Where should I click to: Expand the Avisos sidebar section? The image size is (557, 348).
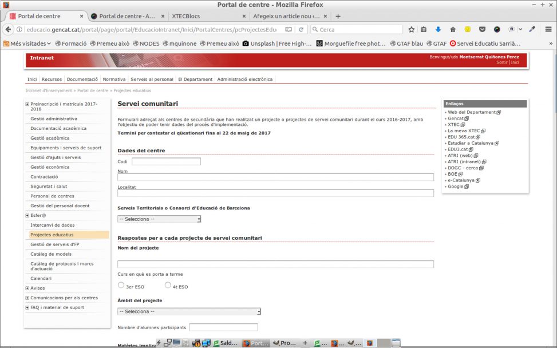point(27,288)
